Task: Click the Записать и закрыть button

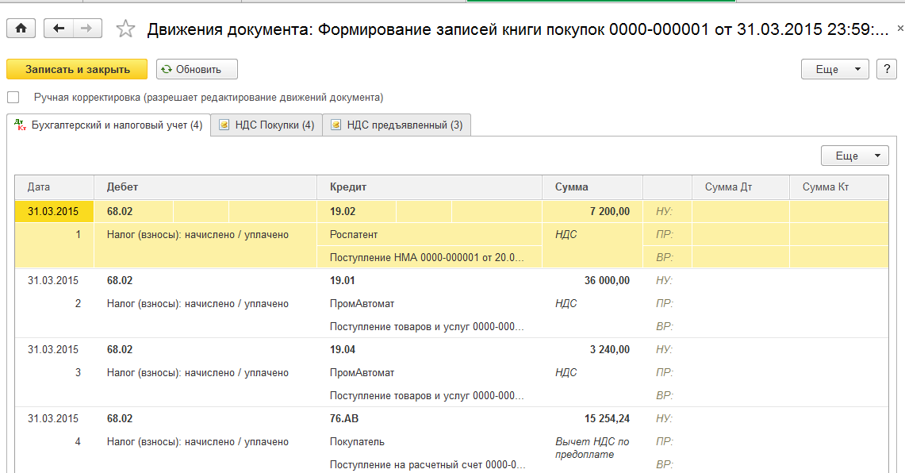Action: click(78, 69)
